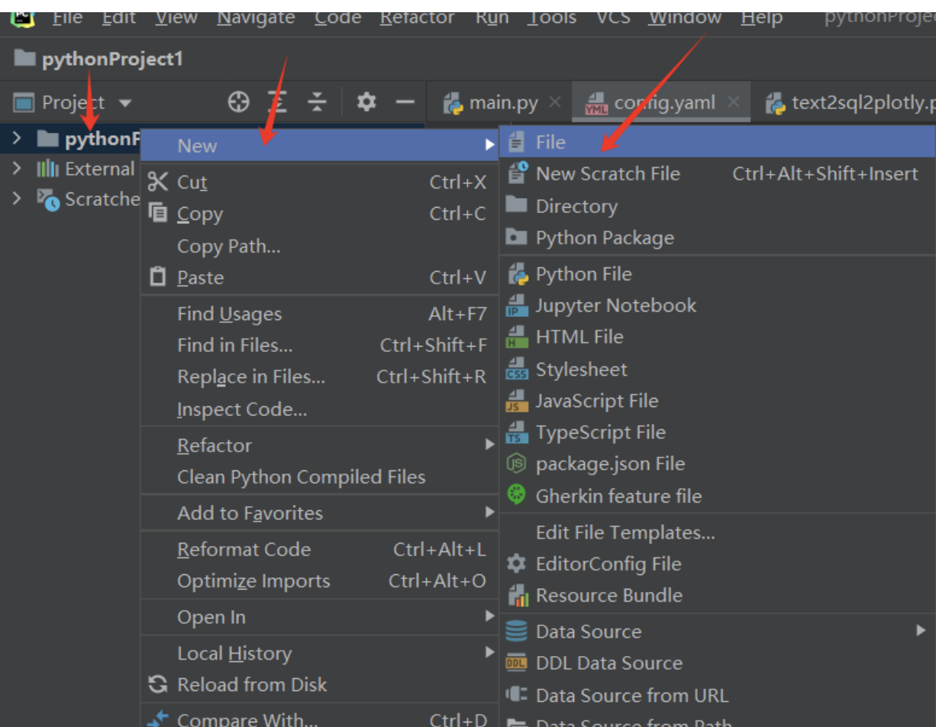Open the Navigate menu in menu bar
The width and height of the screenshot is (936, 727).
(256, 17)
